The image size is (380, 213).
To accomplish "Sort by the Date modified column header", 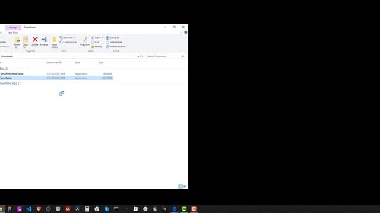I will (x=54, y=63).
